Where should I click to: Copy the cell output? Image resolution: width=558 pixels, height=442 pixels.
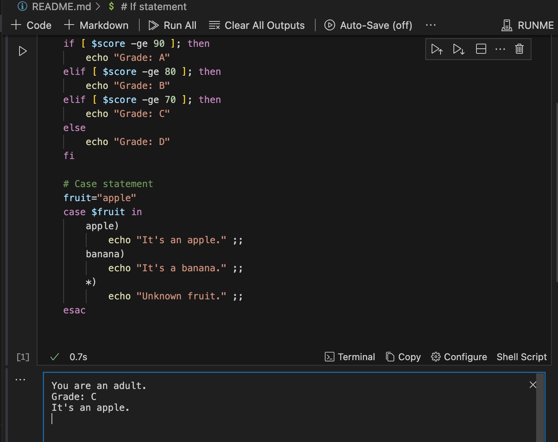pyautogui.click(x=403, y=357)
